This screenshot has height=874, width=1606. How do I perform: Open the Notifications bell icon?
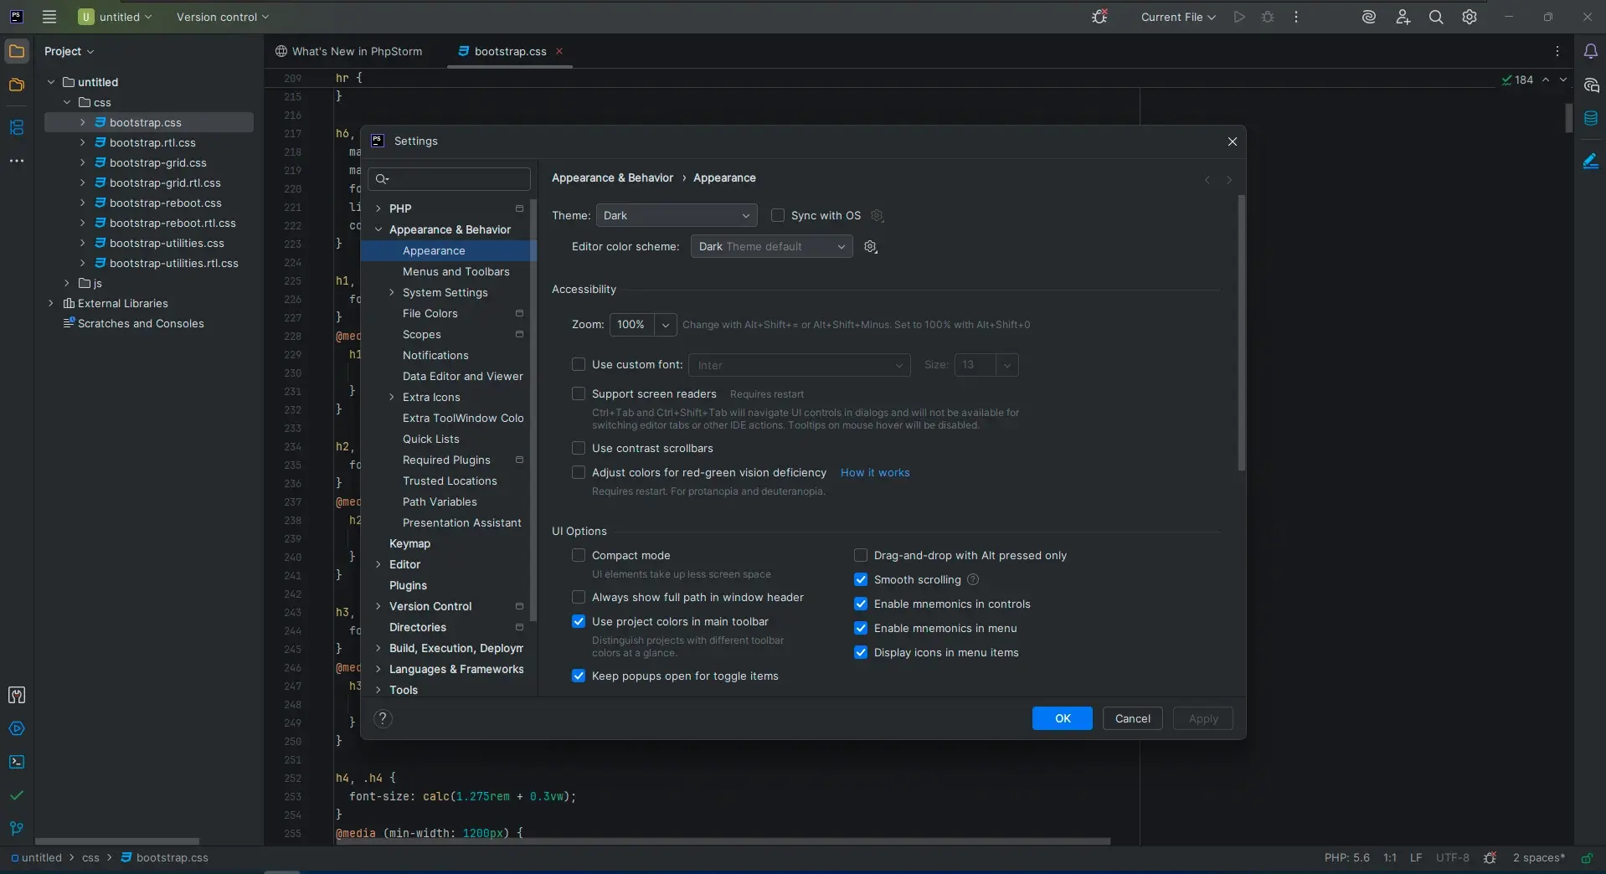coord(1590,51)
